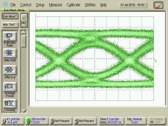Measure Average Power using its icon
Viewport: 168px width, 126px height.
coord(10,87)
